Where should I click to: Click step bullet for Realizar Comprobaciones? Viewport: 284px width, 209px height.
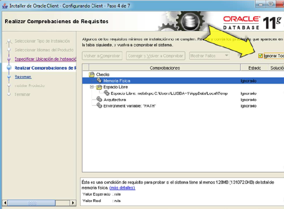pyautogui.click(x=9, y=68)
